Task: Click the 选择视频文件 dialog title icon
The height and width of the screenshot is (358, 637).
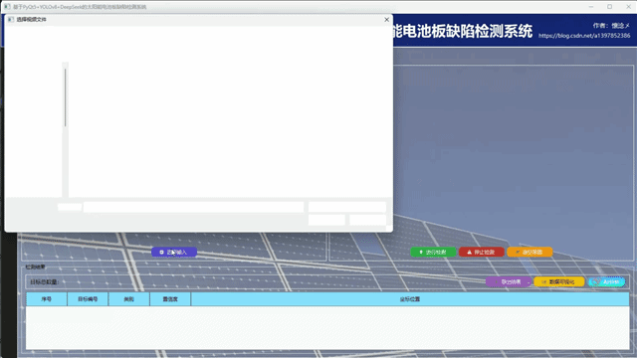Action: pos(11,20)
